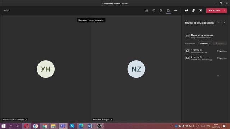The width and height of the screenshot is (230, 129).
Task: Click Открытие status for 1 группа
Action: point(222,51)
